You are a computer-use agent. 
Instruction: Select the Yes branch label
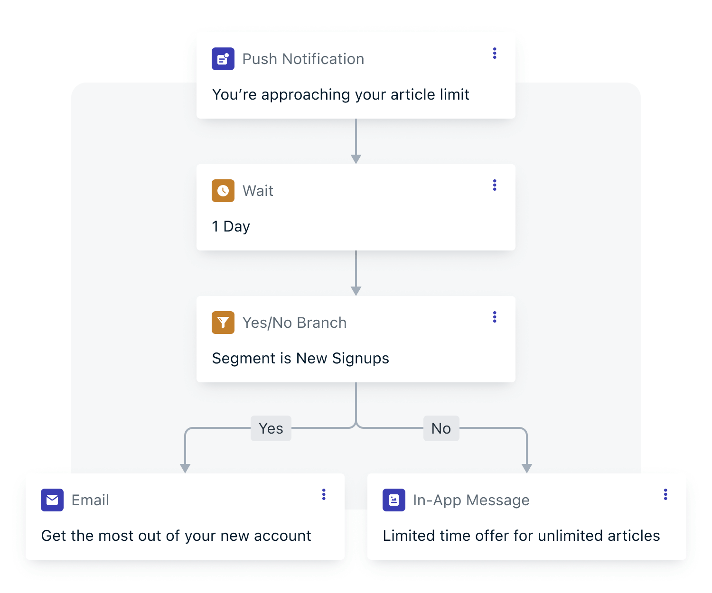tap(271, 428)
